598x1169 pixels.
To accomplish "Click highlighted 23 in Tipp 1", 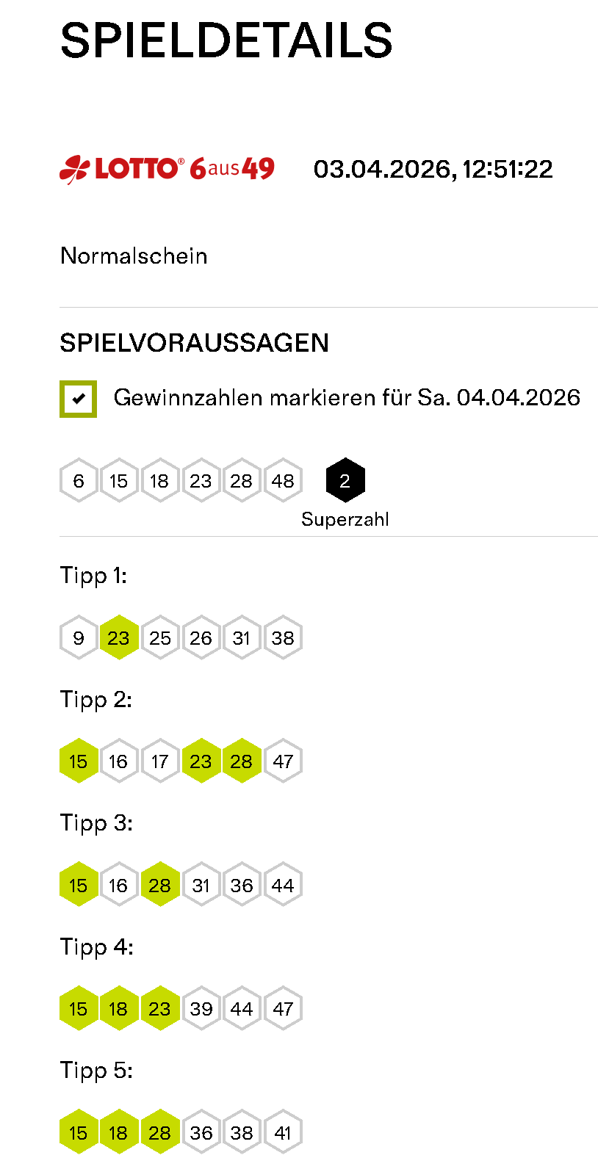I will (x=119, y=638).
